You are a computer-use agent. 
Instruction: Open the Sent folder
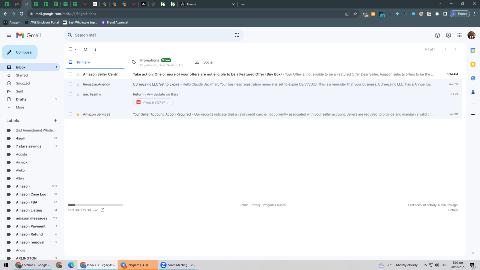[x=30, y=91]
